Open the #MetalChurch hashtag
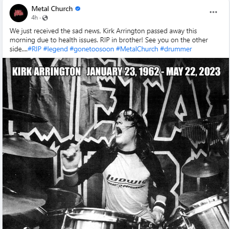The image size is (230, 229). [137, 49]
